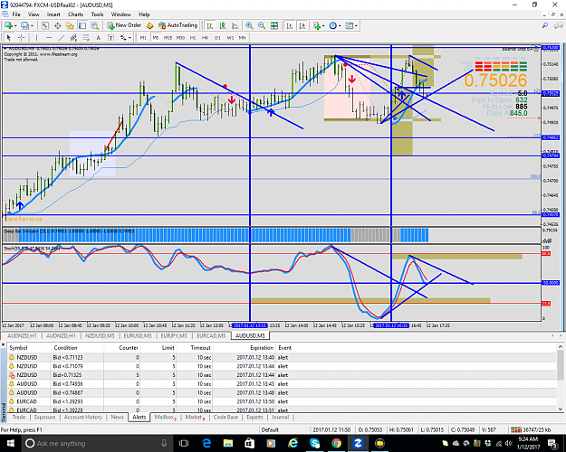Screen dimensions: 566x452
Task: Click the Periods clock icon
Action: (x=333, y=25)
